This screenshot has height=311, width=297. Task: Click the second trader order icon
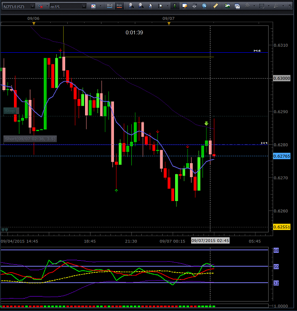[141, 6]
